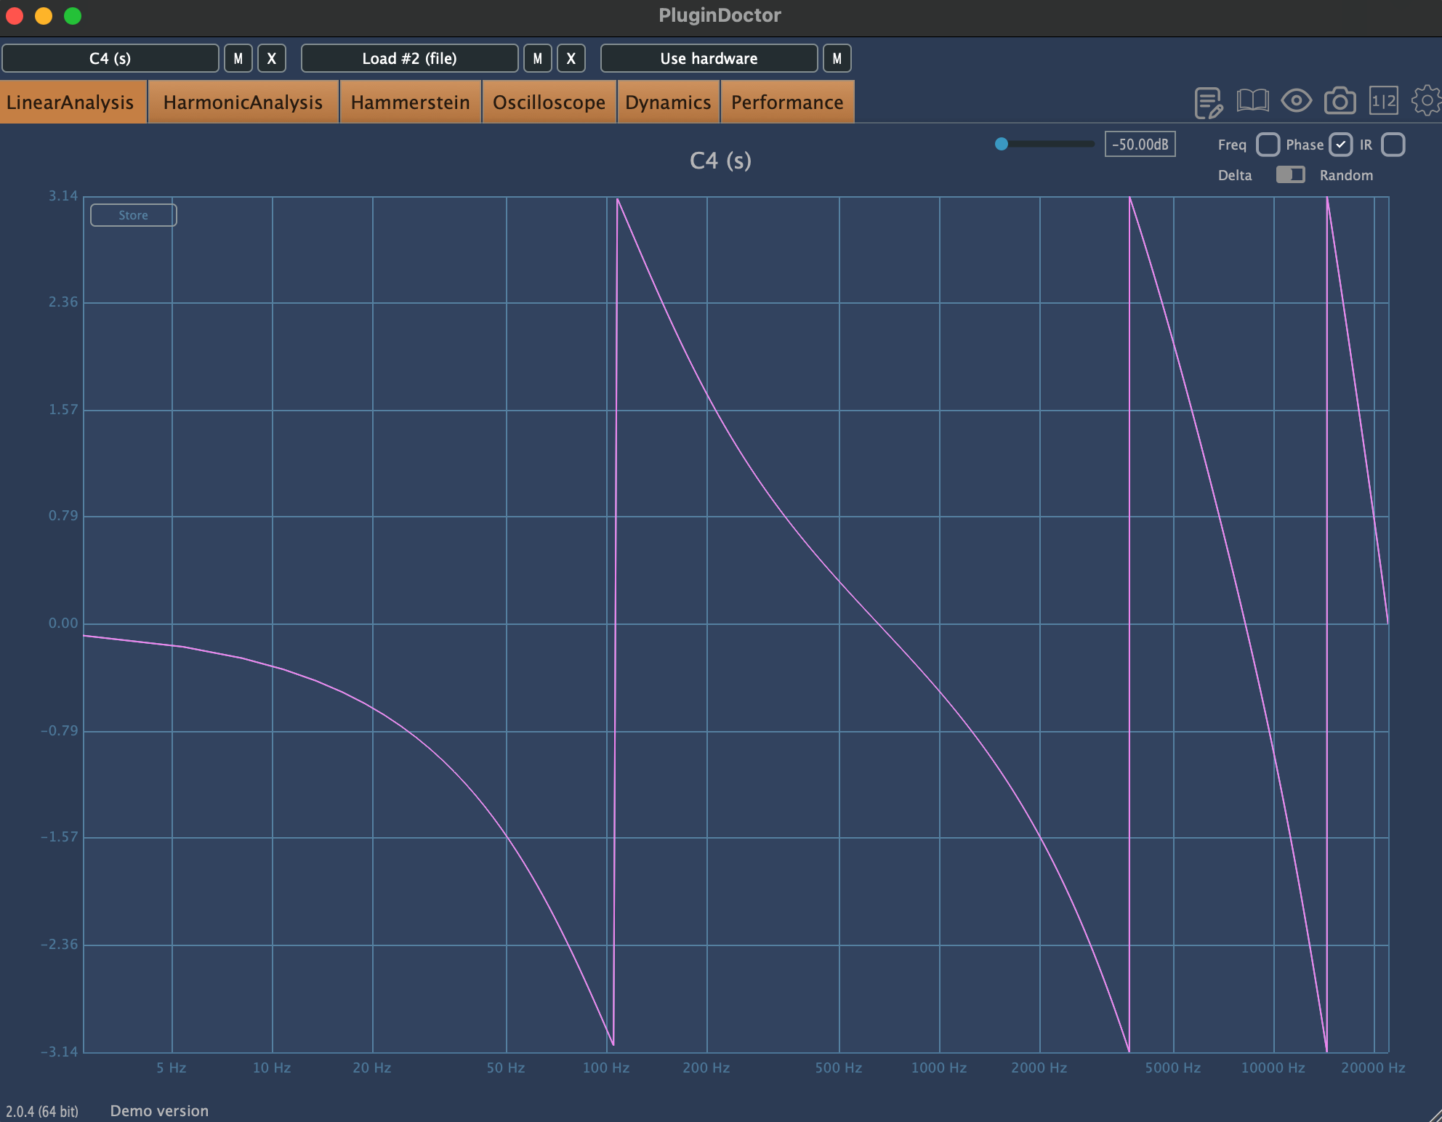
Task: Click the level slider handle
Action: [1002, 144]
